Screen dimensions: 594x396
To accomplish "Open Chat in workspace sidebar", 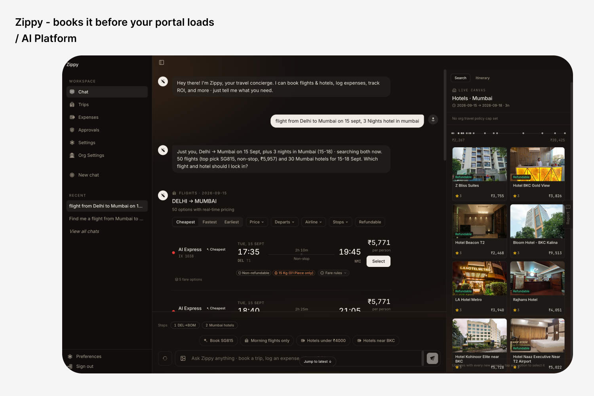I will tap(107, 92).
